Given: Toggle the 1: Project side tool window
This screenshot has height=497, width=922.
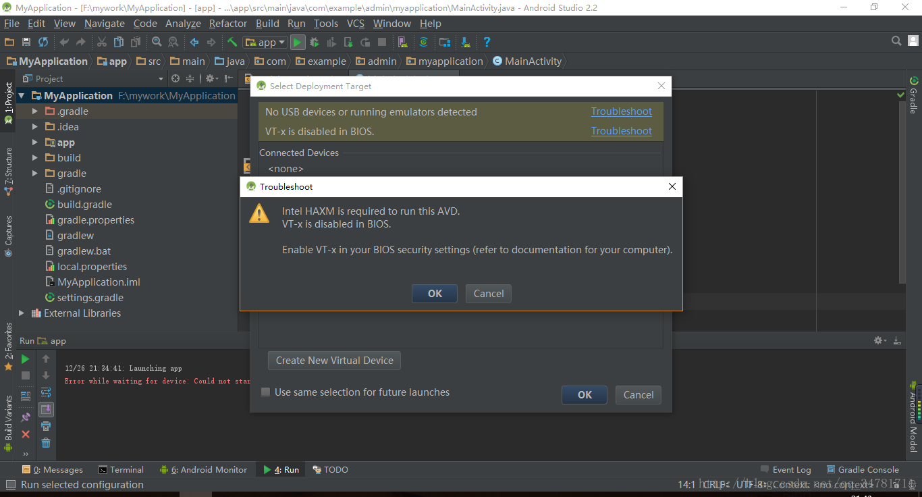Looking at the screenshot, I should 8,103.
